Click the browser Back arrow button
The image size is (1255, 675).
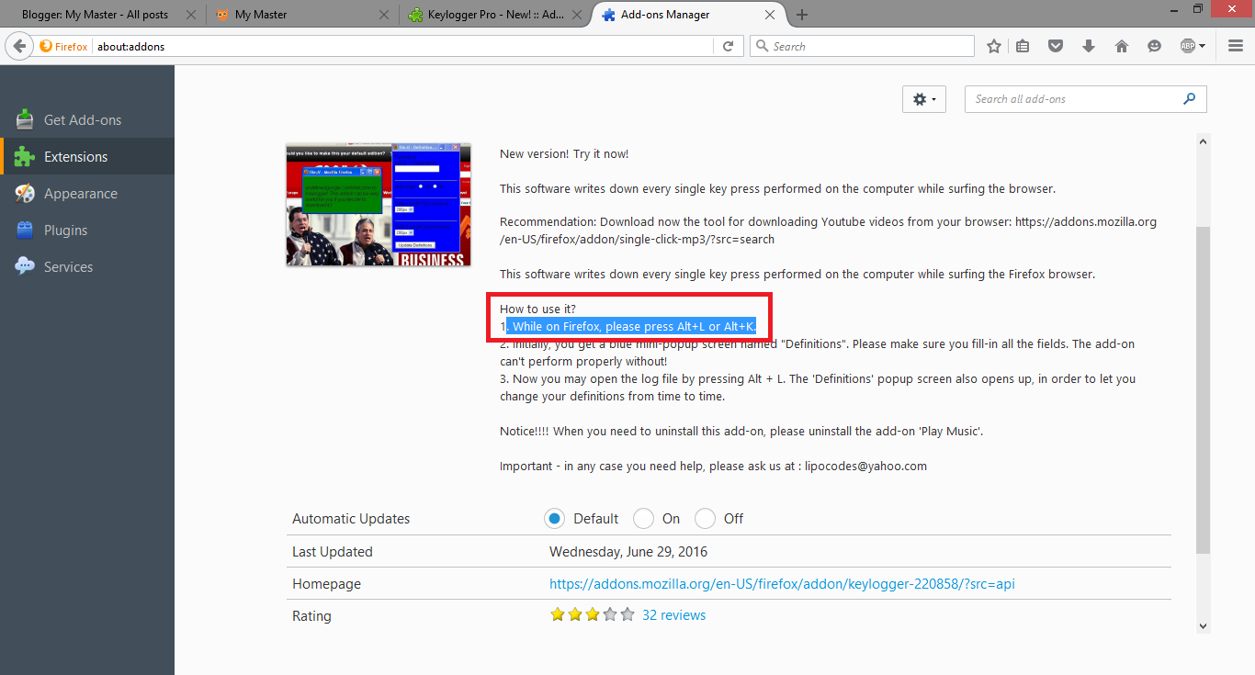pyautogui.click(x=18, y=46)
